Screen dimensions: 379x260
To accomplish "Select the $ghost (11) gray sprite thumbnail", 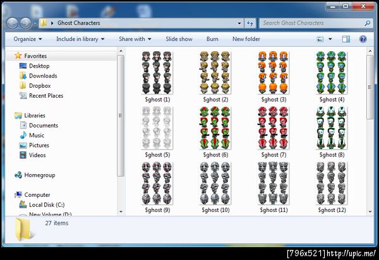I will coord(273,183).
